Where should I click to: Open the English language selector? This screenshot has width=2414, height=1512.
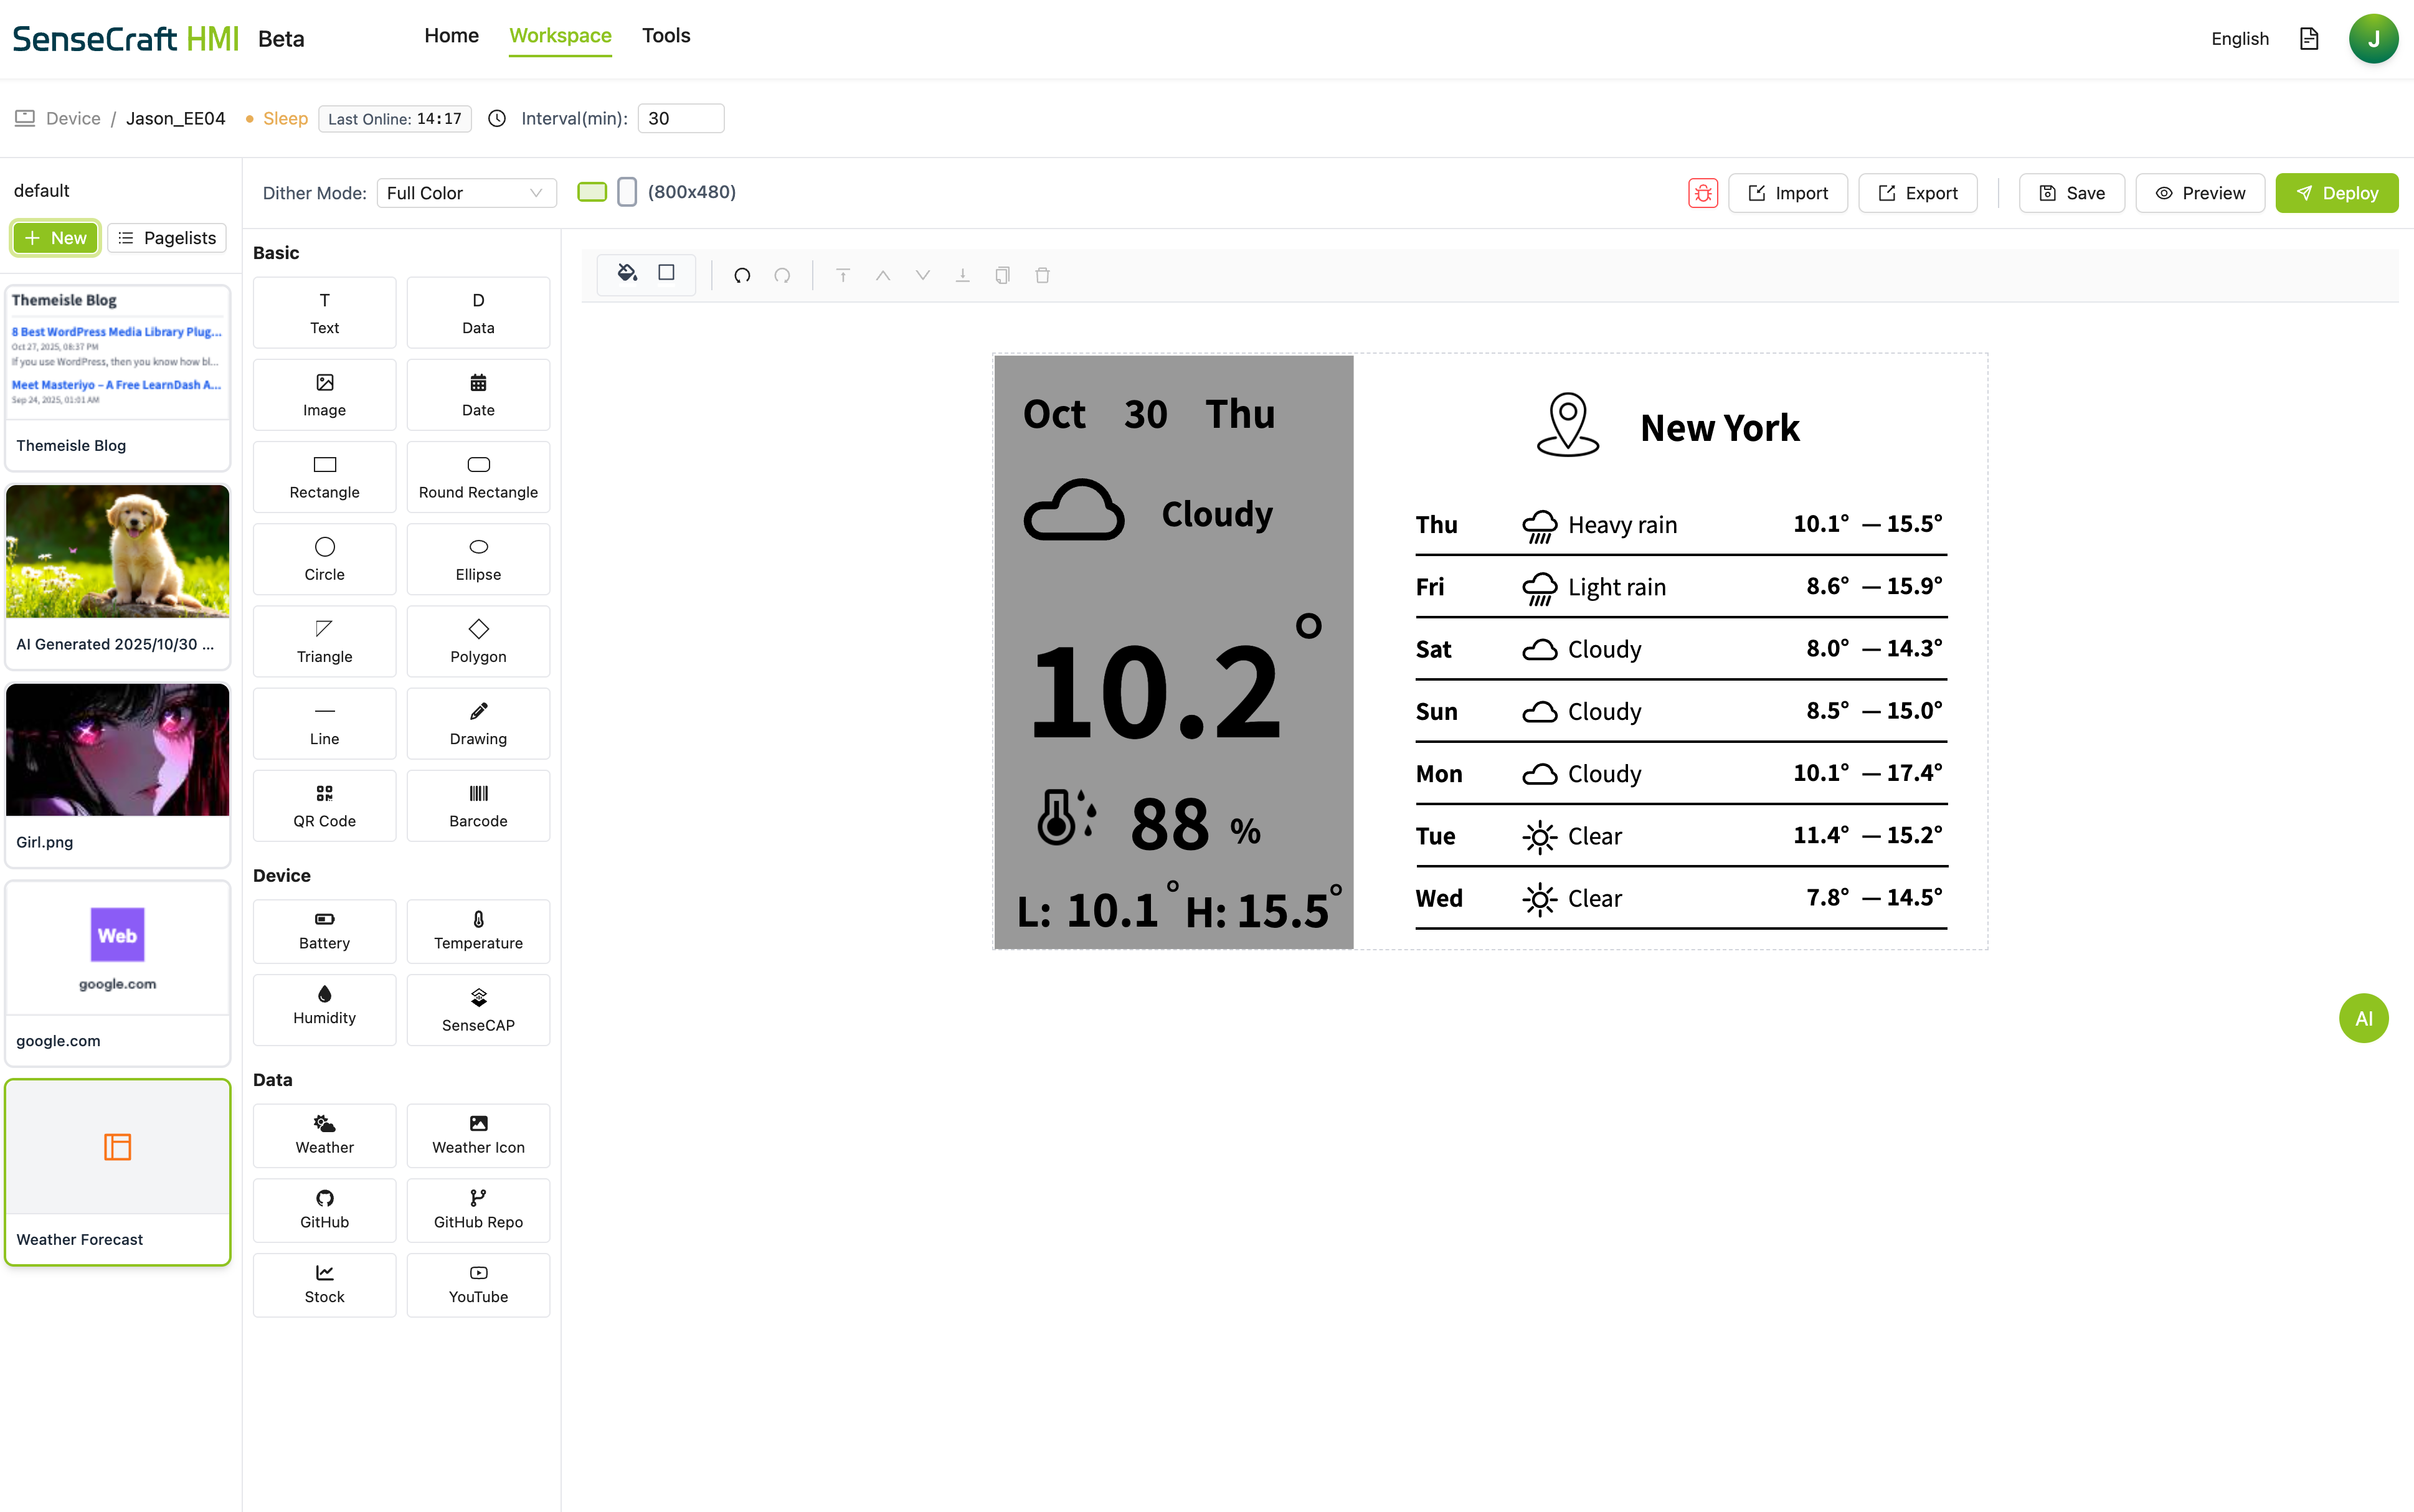point(2239,39)
